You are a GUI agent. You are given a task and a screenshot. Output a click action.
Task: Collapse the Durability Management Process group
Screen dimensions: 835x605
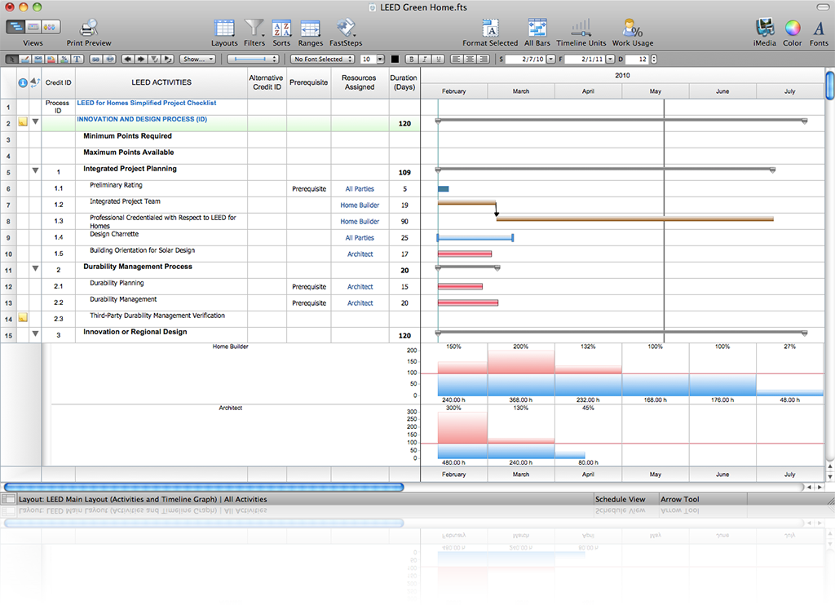(35, 269)
